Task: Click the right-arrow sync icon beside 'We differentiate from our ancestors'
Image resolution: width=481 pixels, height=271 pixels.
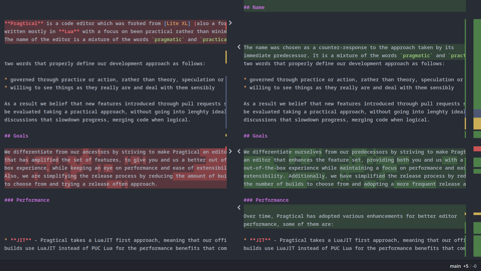Action: [230, 152]
